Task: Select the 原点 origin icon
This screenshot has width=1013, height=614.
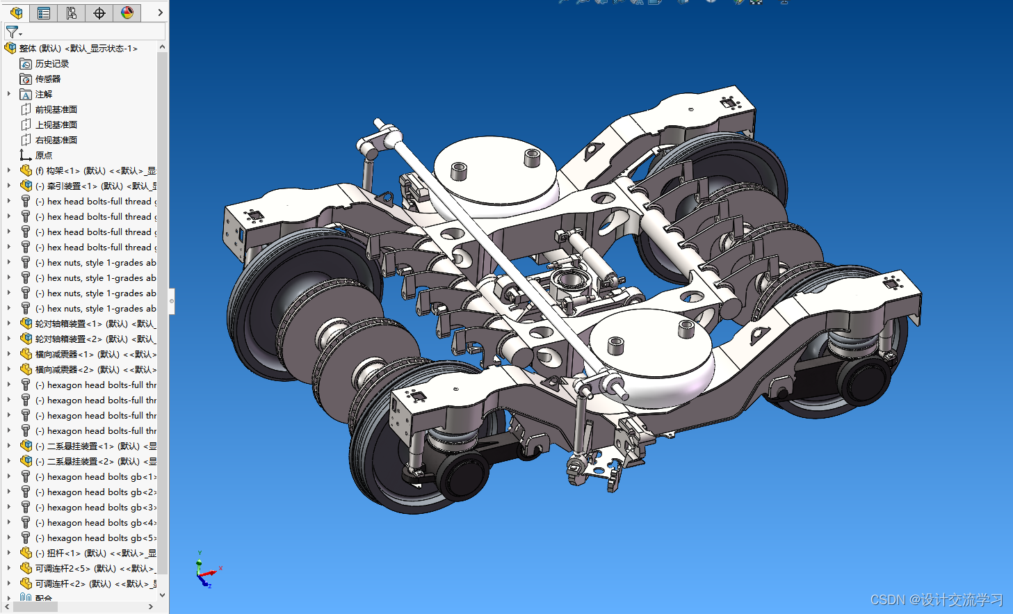Action: point(26,155)
